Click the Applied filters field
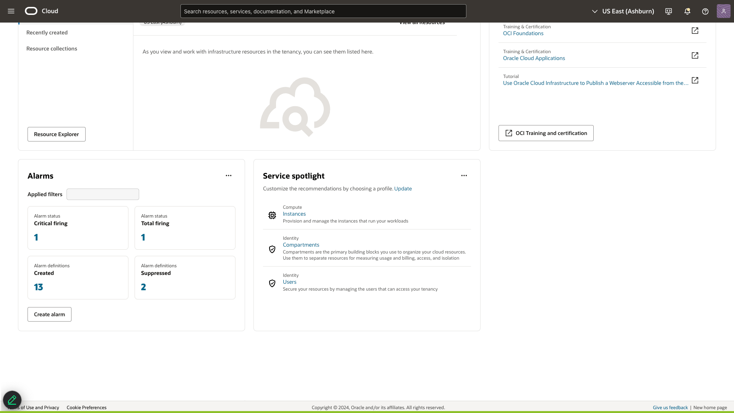The height and width of the screenshot is (413, 734). click(103, 194)
